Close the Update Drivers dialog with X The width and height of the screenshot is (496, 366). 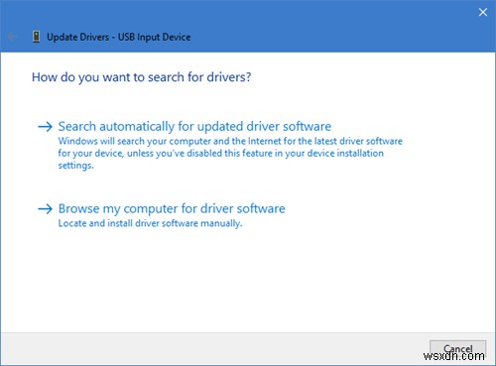coord(483,12)
